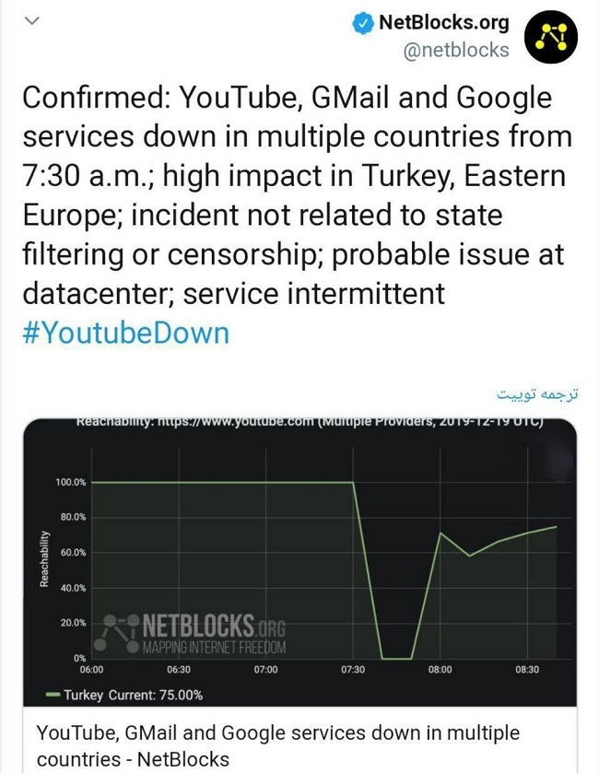Click the 06:00 time axis label

[x=92, y=670]
